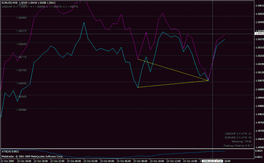Click the 1.49825 price on right axis
The image size is (264, 163).
point(260,114)
